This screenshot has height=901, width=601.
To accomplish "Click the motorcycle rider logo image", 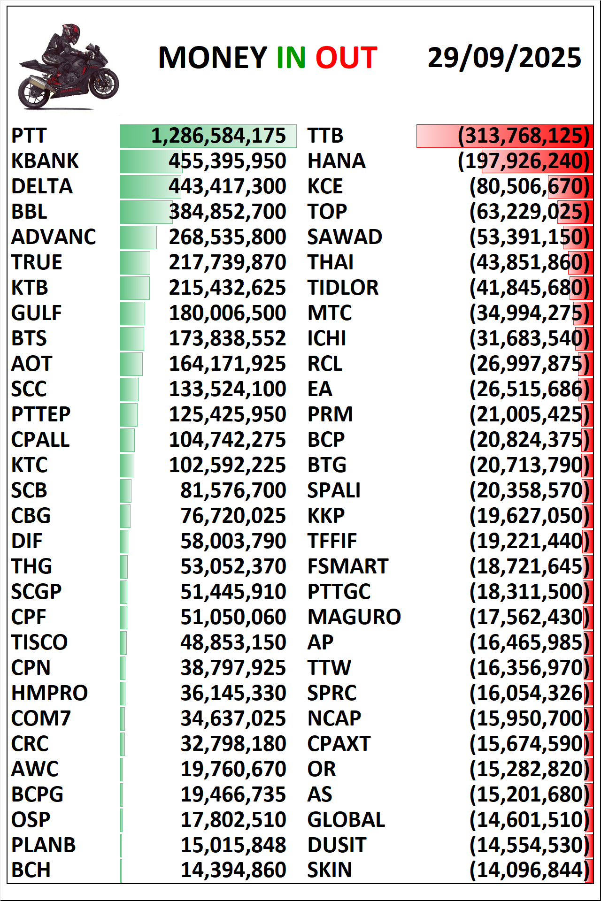I will [69, 67].
